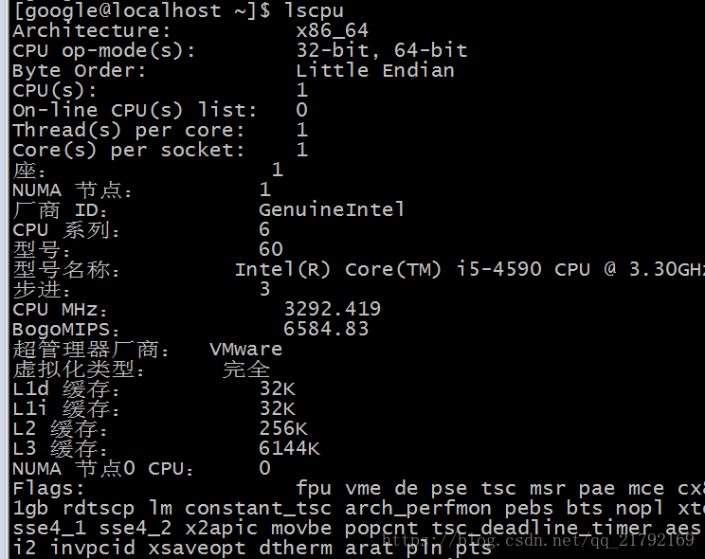This screenshot has height=559, width=705.
Task: Click the L2 cache 256K value
Action: (x=283, y=428)
